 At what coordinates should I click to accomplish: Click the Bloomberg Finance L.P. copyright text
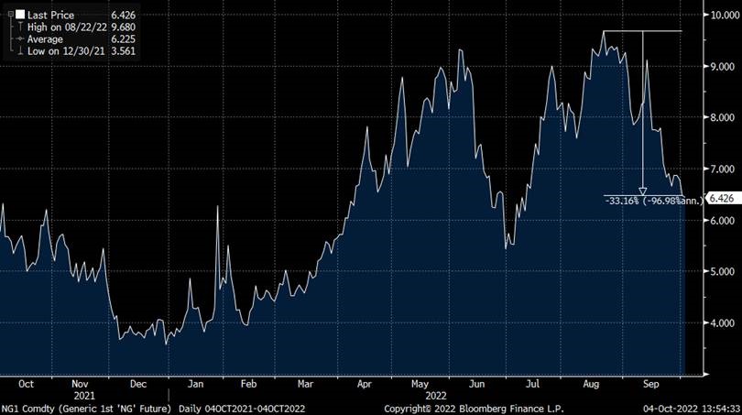pos(474,408)
